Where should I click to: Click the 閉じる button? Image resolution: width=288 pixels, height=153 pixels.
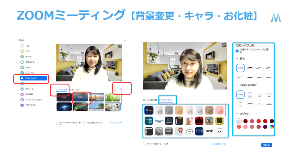tap(267, 145)
